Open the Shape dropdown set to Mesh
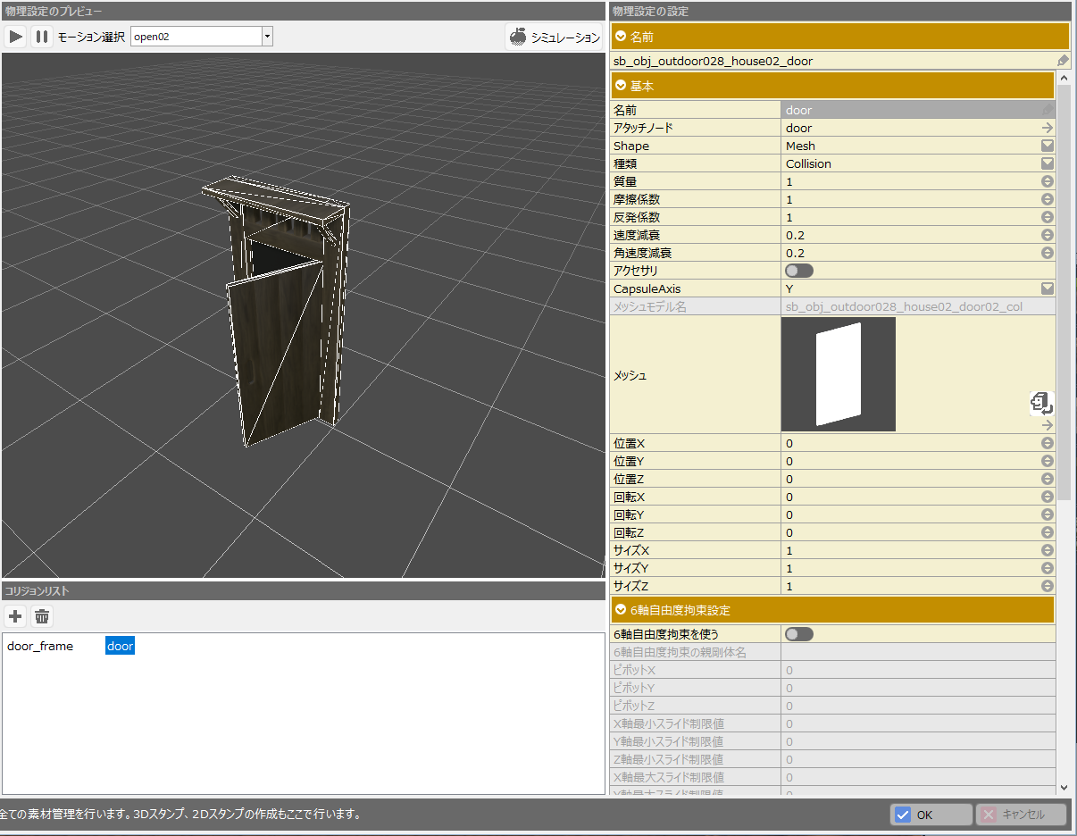 pyautogui.click(x=1048, y=146)
